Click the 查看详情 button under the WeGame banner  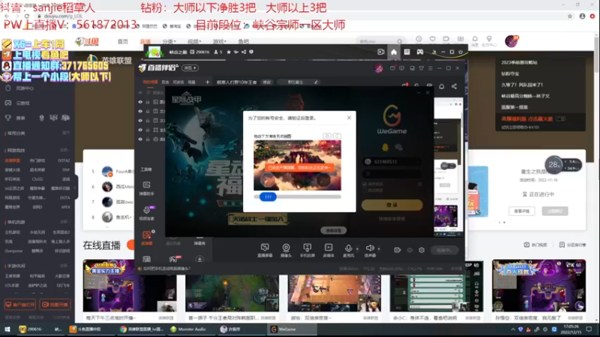point(333,231)
